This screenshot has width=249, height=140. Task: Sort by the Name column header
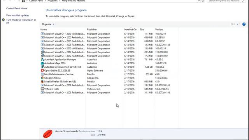click(44, 30)
